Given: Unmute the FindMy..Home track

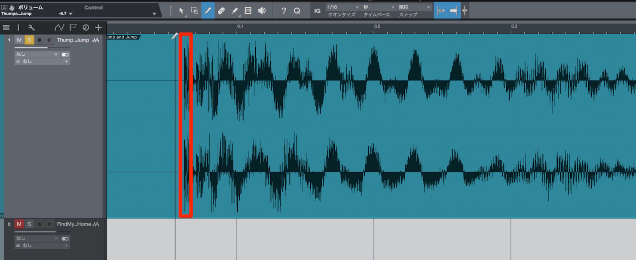Looking at the screenshot, I should [19, 224].
